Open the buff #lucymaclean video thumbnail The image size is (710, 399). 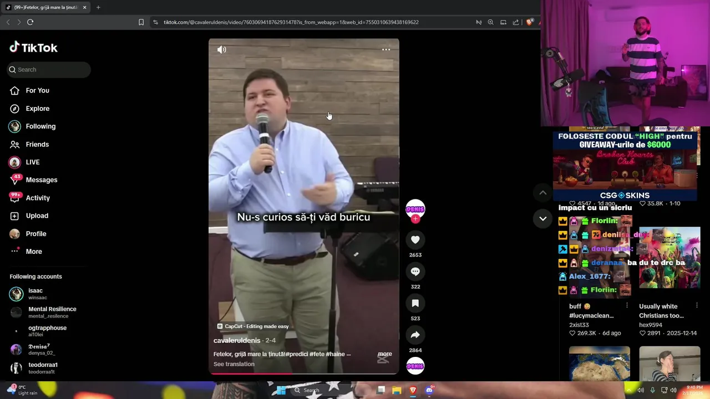click(600, 257)
